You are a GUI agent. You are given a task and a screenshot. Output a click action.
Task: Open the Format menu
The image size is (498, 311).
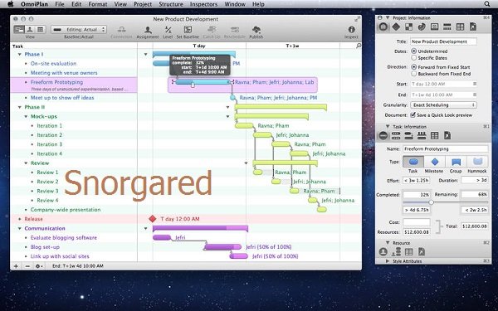click(x=97, y=4)
